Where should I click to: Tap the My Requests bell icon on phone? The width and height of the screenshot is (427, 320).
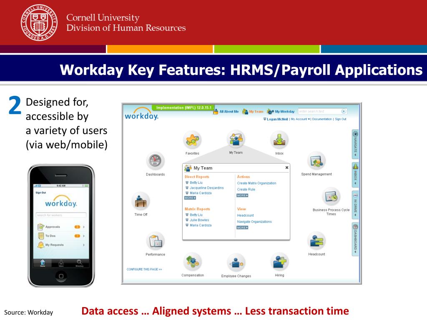coord(41,245)
